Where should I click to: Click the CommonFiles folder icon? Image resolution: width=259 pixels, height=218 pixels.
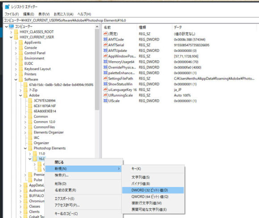[x=30, y=127]
